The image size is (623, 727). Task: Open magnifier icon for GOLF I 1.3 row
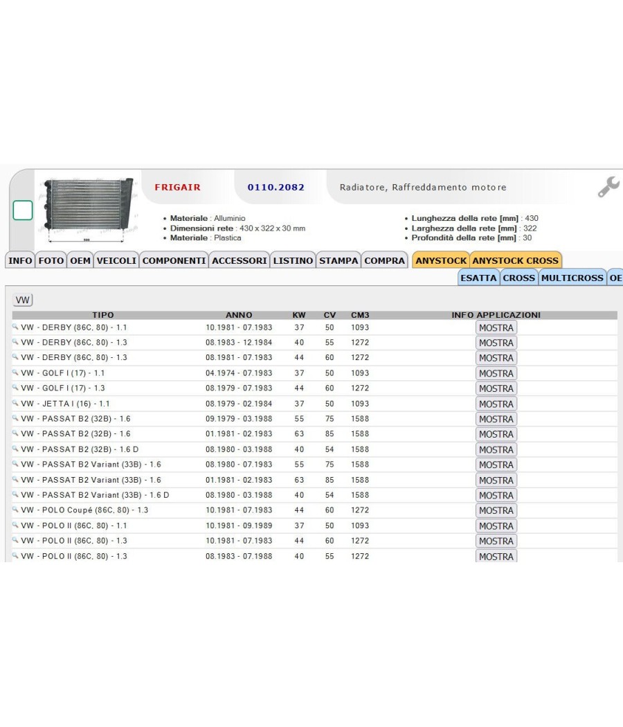pos(15,388)
